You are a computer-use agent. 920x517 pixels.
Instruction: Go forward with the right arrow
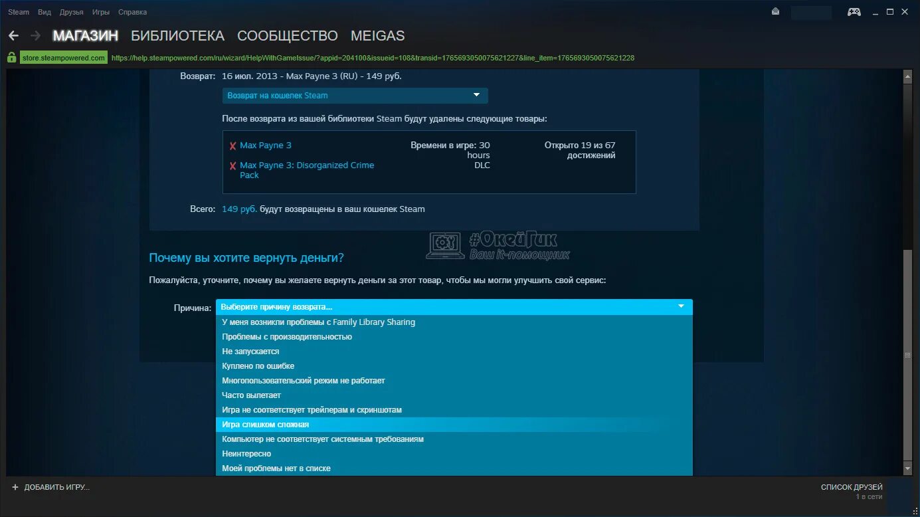tap(36, 36)
